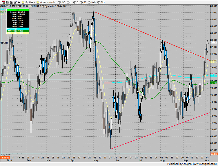Select the IDC symbol shortcut
The image size is (218, 166).
click(x=61, y=2)
